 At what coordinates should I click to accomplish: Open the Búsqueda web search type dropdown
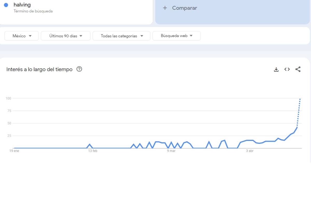point(176,36)
